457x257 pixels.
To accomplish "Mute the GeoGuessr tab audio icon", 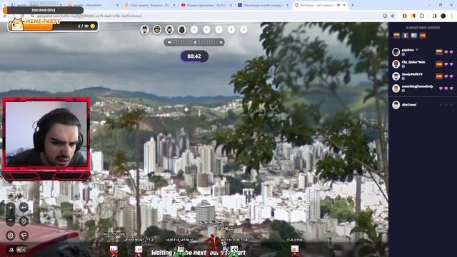I will (x=338, y=5).
